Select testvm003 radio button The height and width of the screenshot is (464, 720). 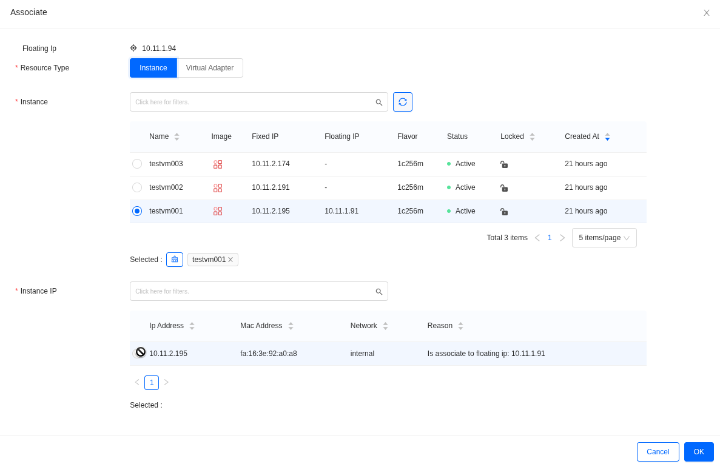point(137,164)
